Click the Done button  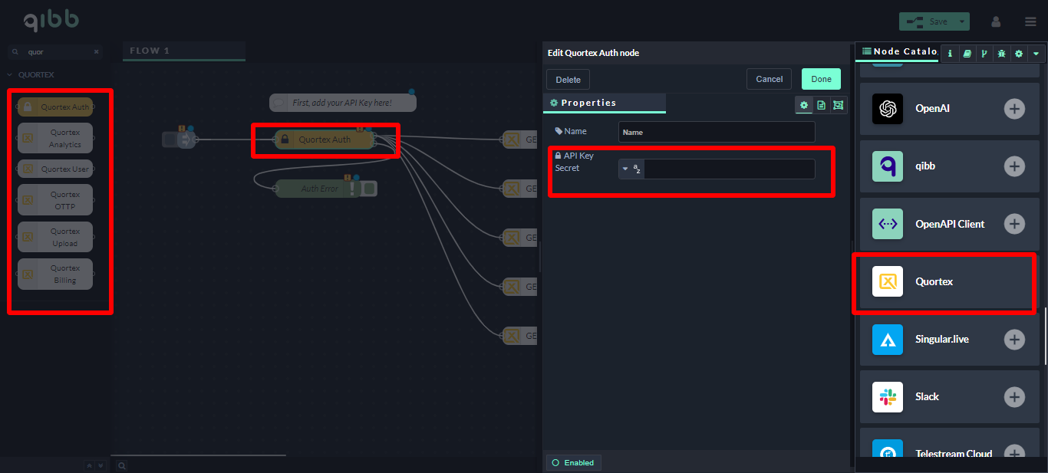tap(821, 79)
